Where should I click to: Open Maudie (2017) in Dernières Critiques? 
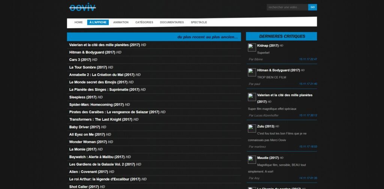click(268, 158)
